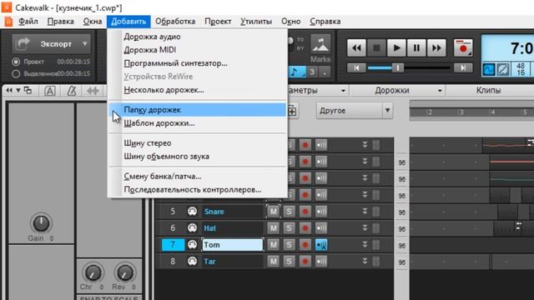Expand the Snare track chevron
The height and width of the screenshot is (300, 534).
click(365, 212)
